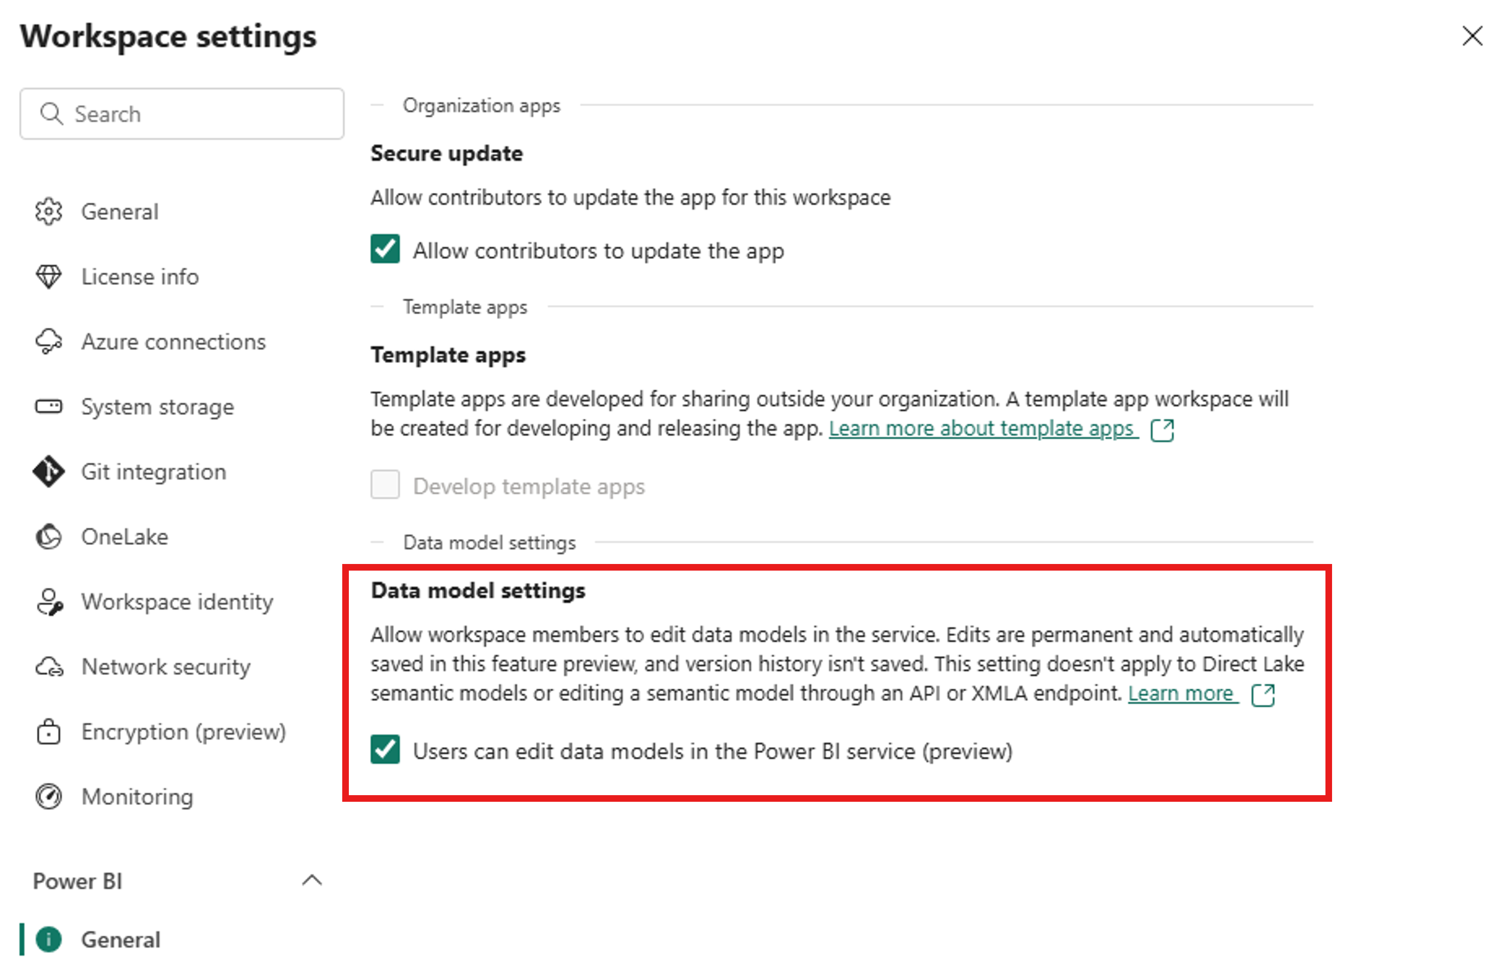
Task: Open Learn more about template apps link
Action: point(980,429)
